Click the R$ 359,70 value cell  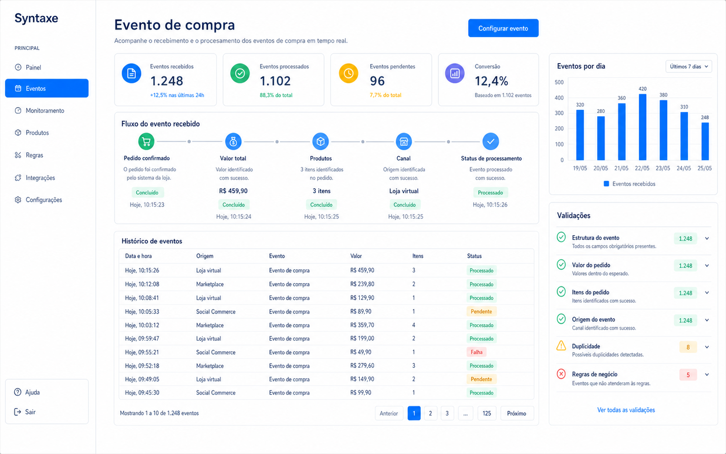pyautogui.click(x=362, y=325)
